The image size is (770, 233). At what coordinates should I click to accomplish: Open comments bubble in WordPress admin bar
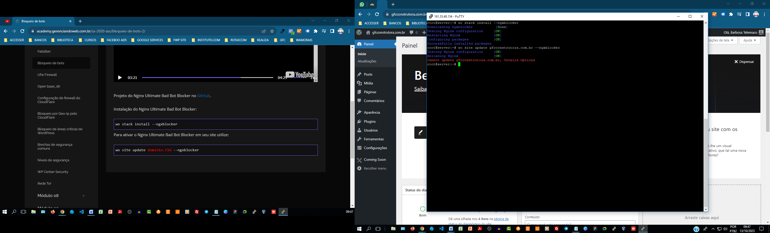click(x=414, y=32)
